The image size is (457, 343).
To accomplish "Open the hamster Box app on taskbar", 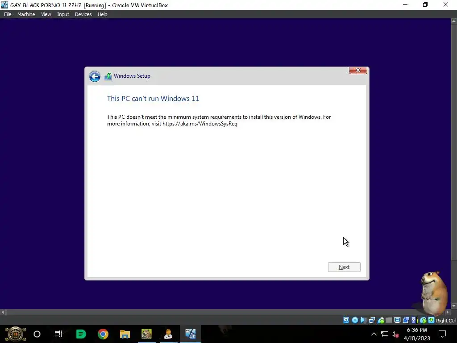I will 146,334.
